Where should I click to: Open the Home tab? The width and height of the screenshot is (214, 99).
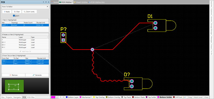tap(55, 2)
